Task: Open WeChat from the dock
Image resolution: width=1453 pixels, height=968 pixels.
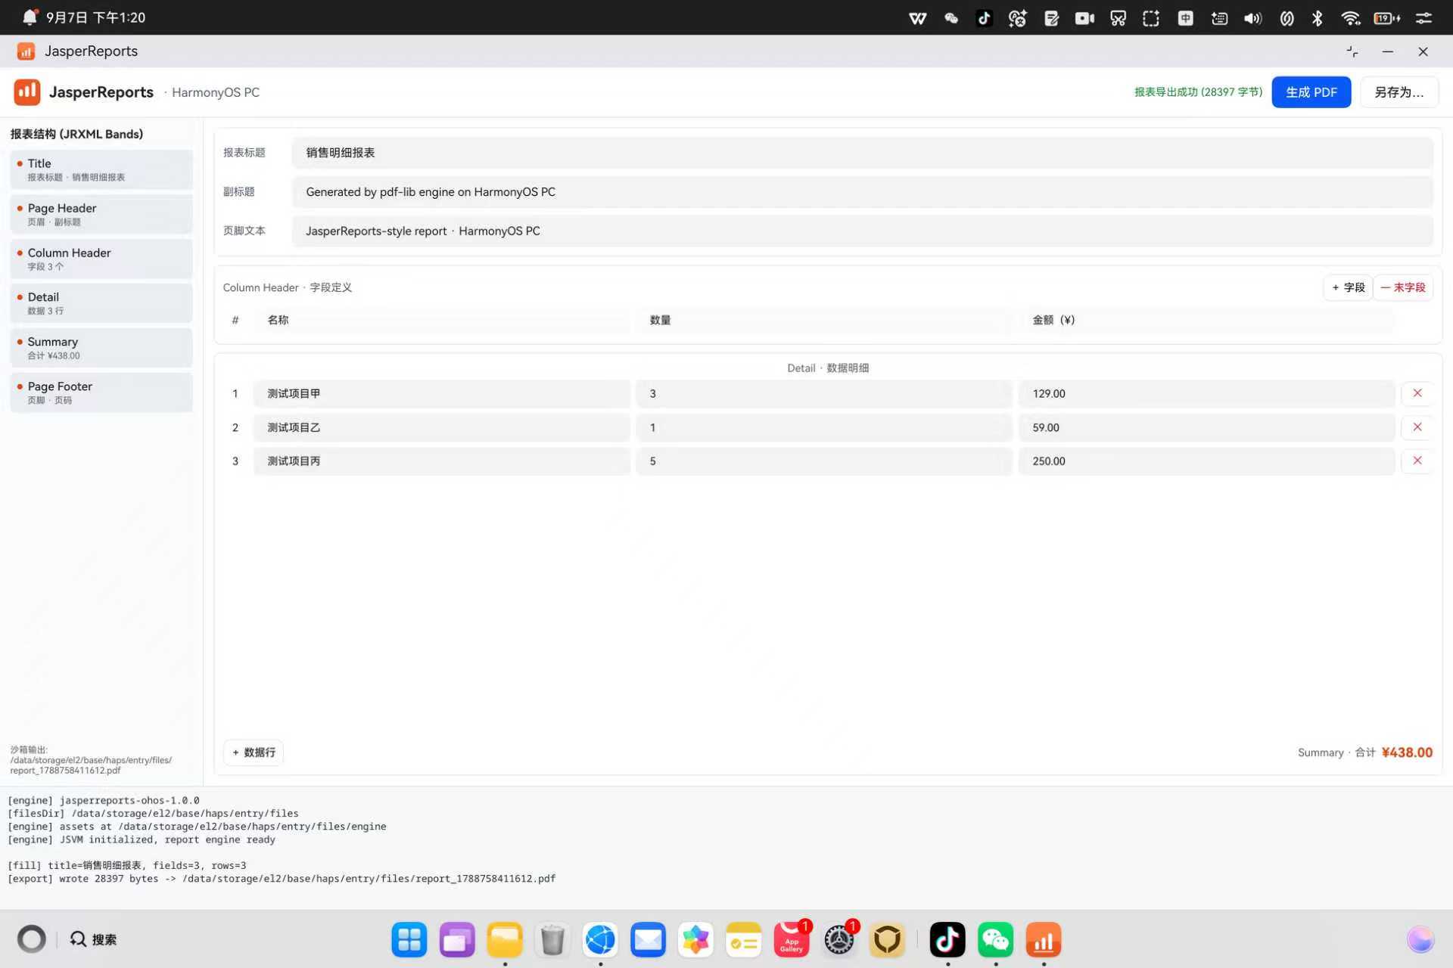Action: [x=995, y=940]
